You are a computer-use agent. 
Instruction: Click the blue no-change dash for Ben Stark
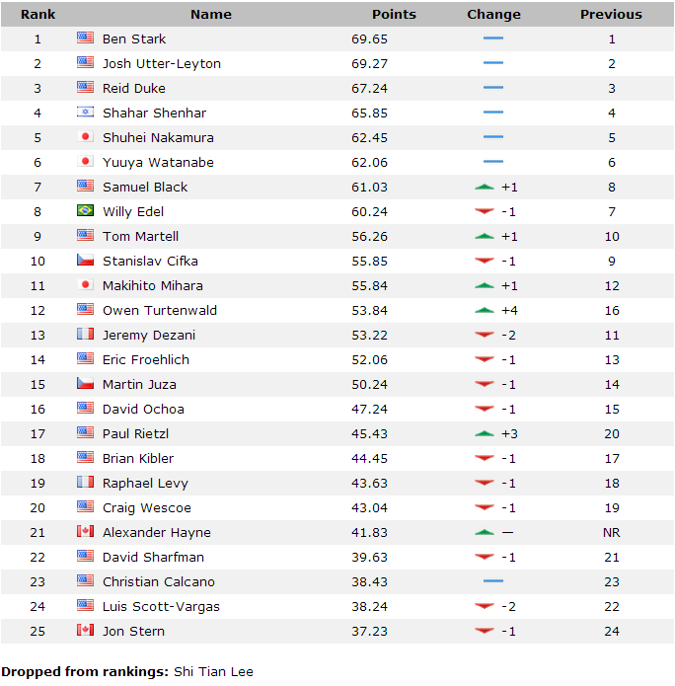(x=493, y=38)
